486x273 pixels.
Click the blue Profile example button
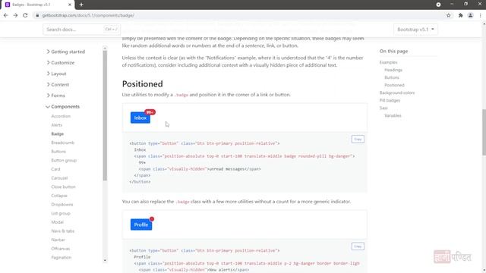(x=141, y=224)
